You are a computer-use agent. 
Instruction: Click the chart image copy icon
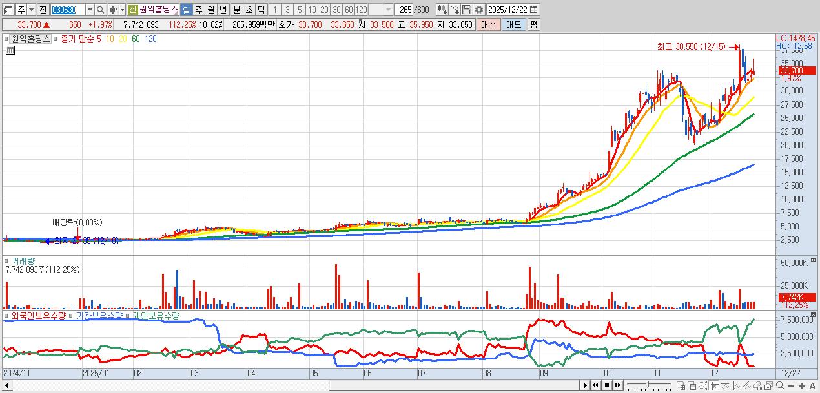pyautogui.click(x=768, y=385)
